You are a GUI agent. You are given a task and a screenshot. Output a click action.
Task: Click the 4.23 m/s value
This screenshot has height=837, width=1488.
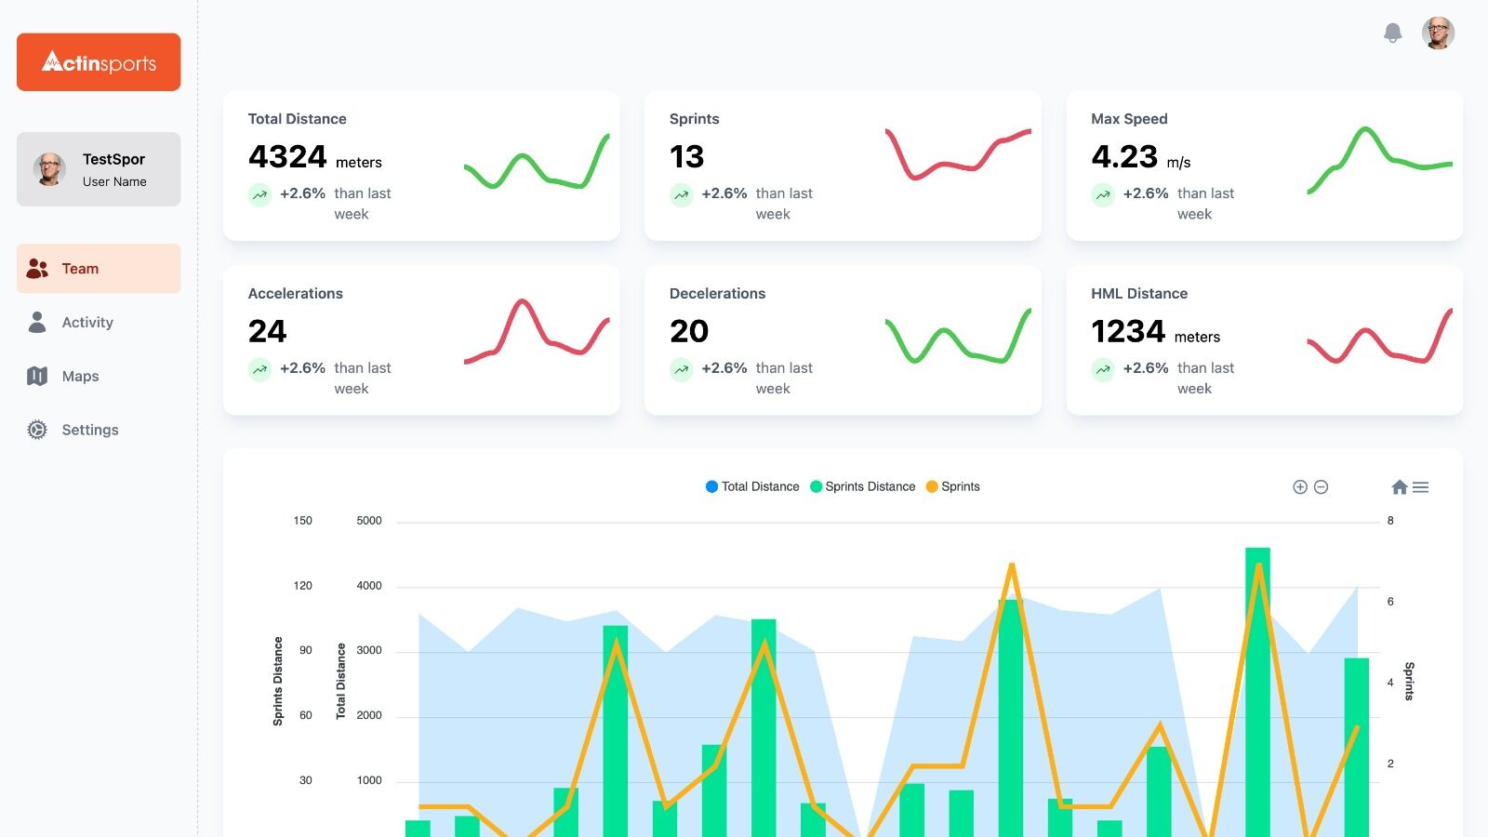pos(1141,157)
